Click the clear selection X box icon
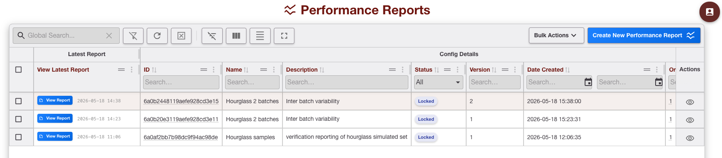Image resolution: width=722 pixels, height=158 pixels. (x=181, y=36)
